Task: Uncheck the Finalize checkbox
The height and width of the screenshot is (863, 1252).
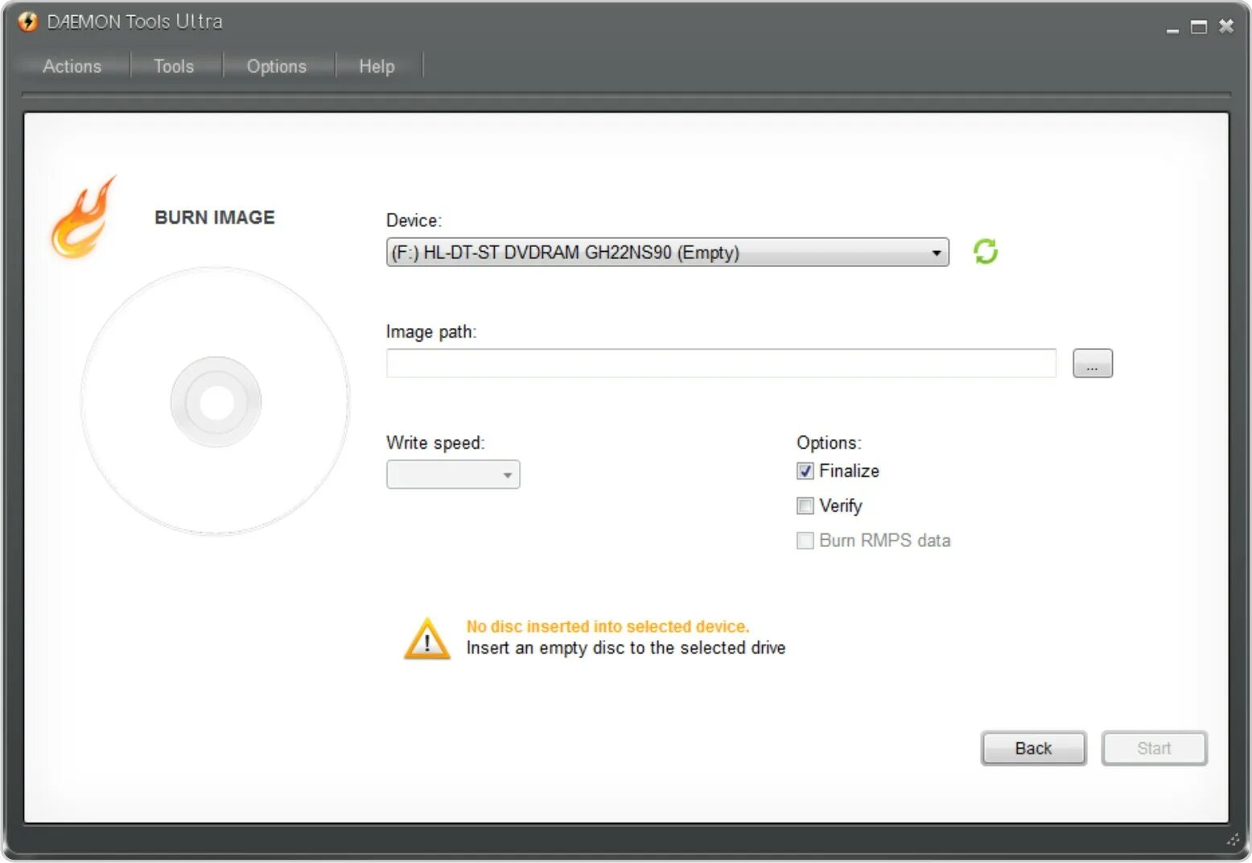Action: point(805,471)
